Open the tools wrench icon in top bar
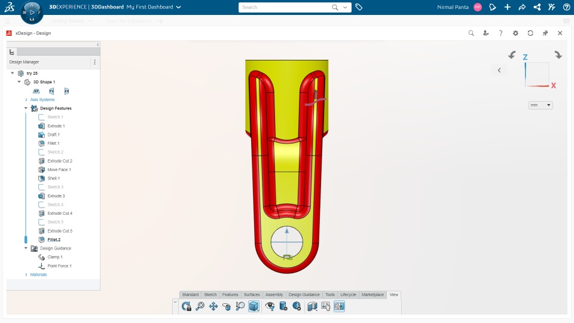Viewport: 574px width, 323px height. click(552, 7)
